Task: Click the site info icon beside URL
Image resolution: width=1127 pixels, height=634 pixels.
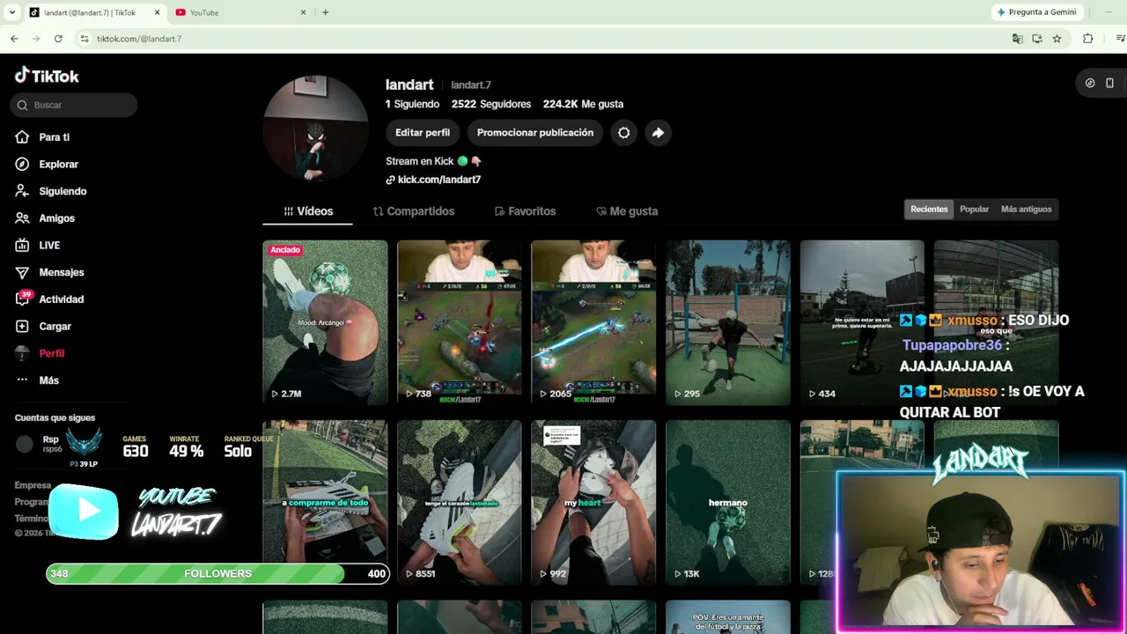Action: click(84, 39)
